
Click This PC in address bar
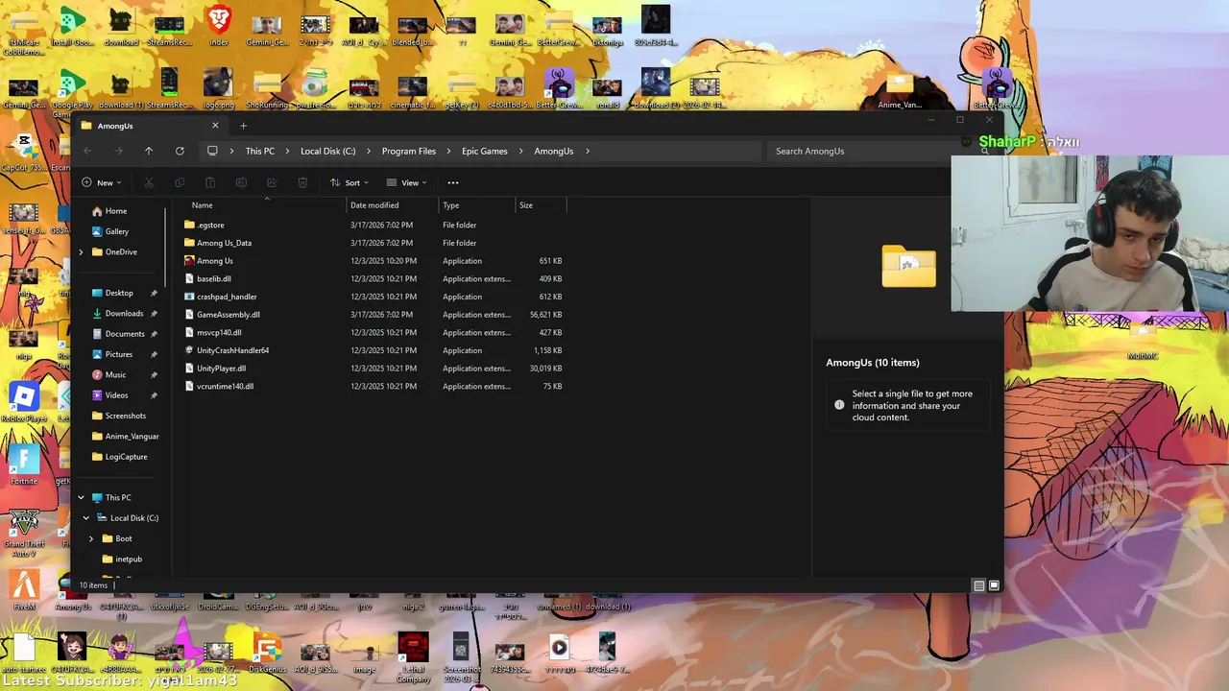tap(259, 151)
